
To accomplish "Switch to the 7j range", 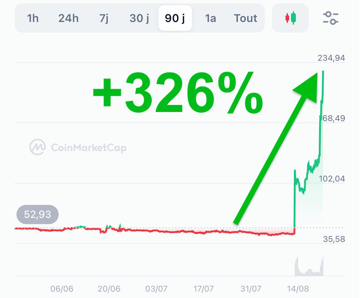I will [x=104, y=18].
